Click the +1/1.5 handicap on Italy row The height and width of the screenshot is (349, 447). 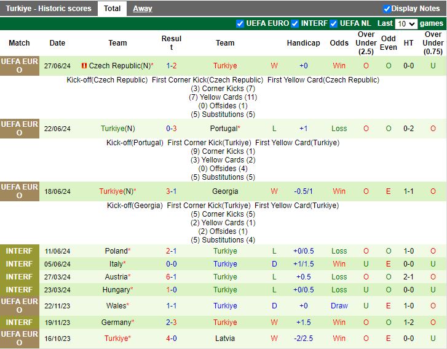click(x=303, y=263)
